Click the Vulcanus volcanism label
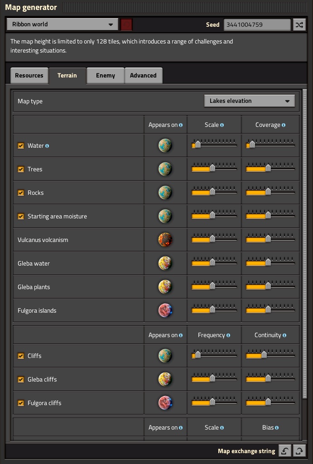Image resolution: width=313 pixels, height=464 pixels. pyautogui.click(x=43, y=240)
